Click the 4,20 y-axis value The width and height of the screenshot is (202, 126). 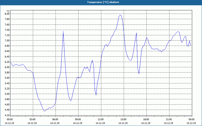click(7, 115)
